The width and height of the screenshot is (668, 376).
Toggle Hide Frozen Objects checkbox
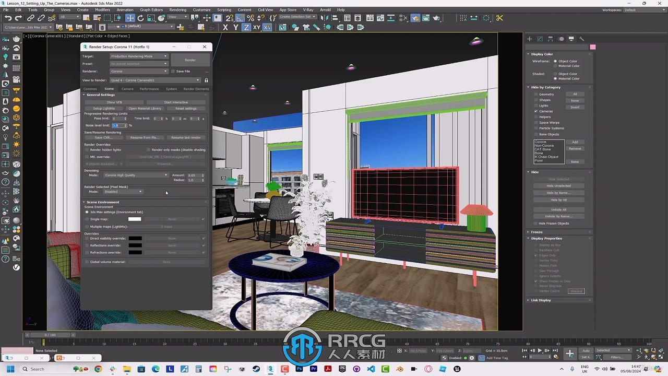tap(536, 224)
